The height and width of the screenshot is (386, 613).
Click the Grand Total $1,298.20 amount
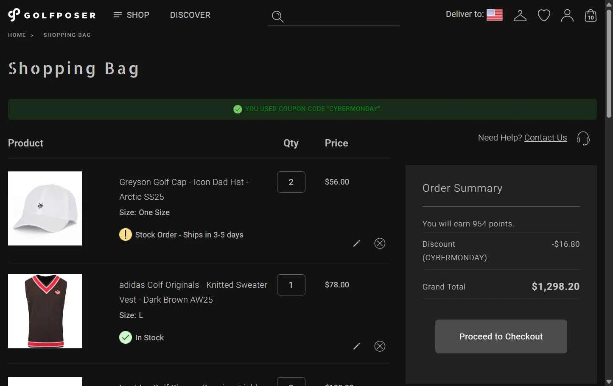pyautogui.click(x=555, y=287)
